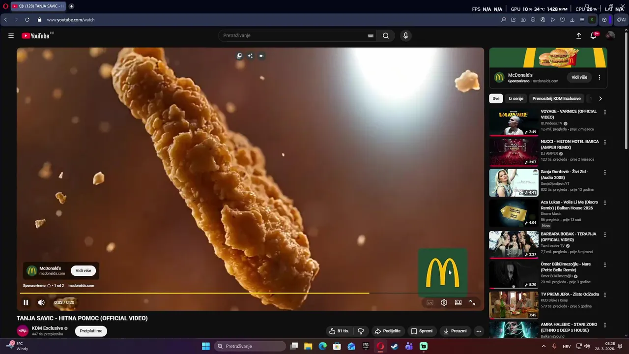
Task: Click the 'Pretplati me' subscribe button
Action: (x=91, y=331)
